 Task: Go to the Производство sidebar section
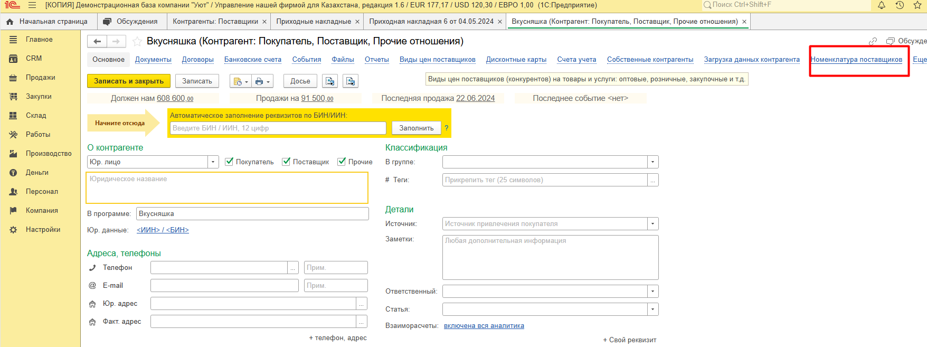48,153
